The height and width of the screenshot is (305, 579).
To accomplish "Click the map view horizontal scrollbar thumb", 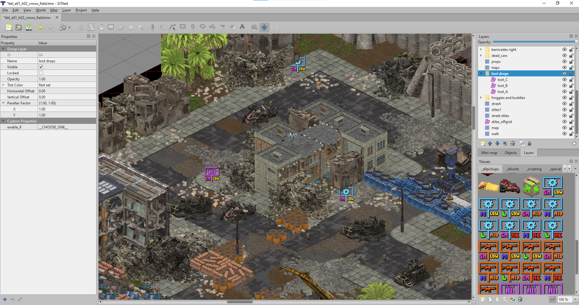I will (240, 302).
